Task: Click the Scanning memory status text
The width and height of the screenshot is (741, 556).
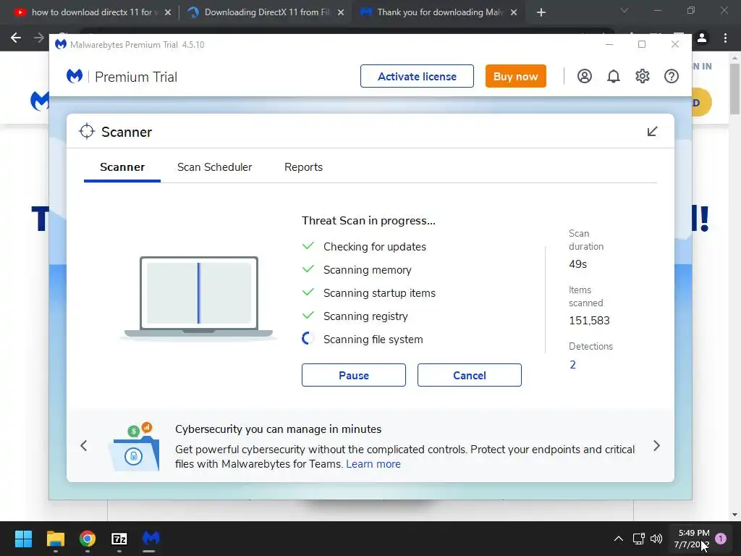Action: coord(367,270)
